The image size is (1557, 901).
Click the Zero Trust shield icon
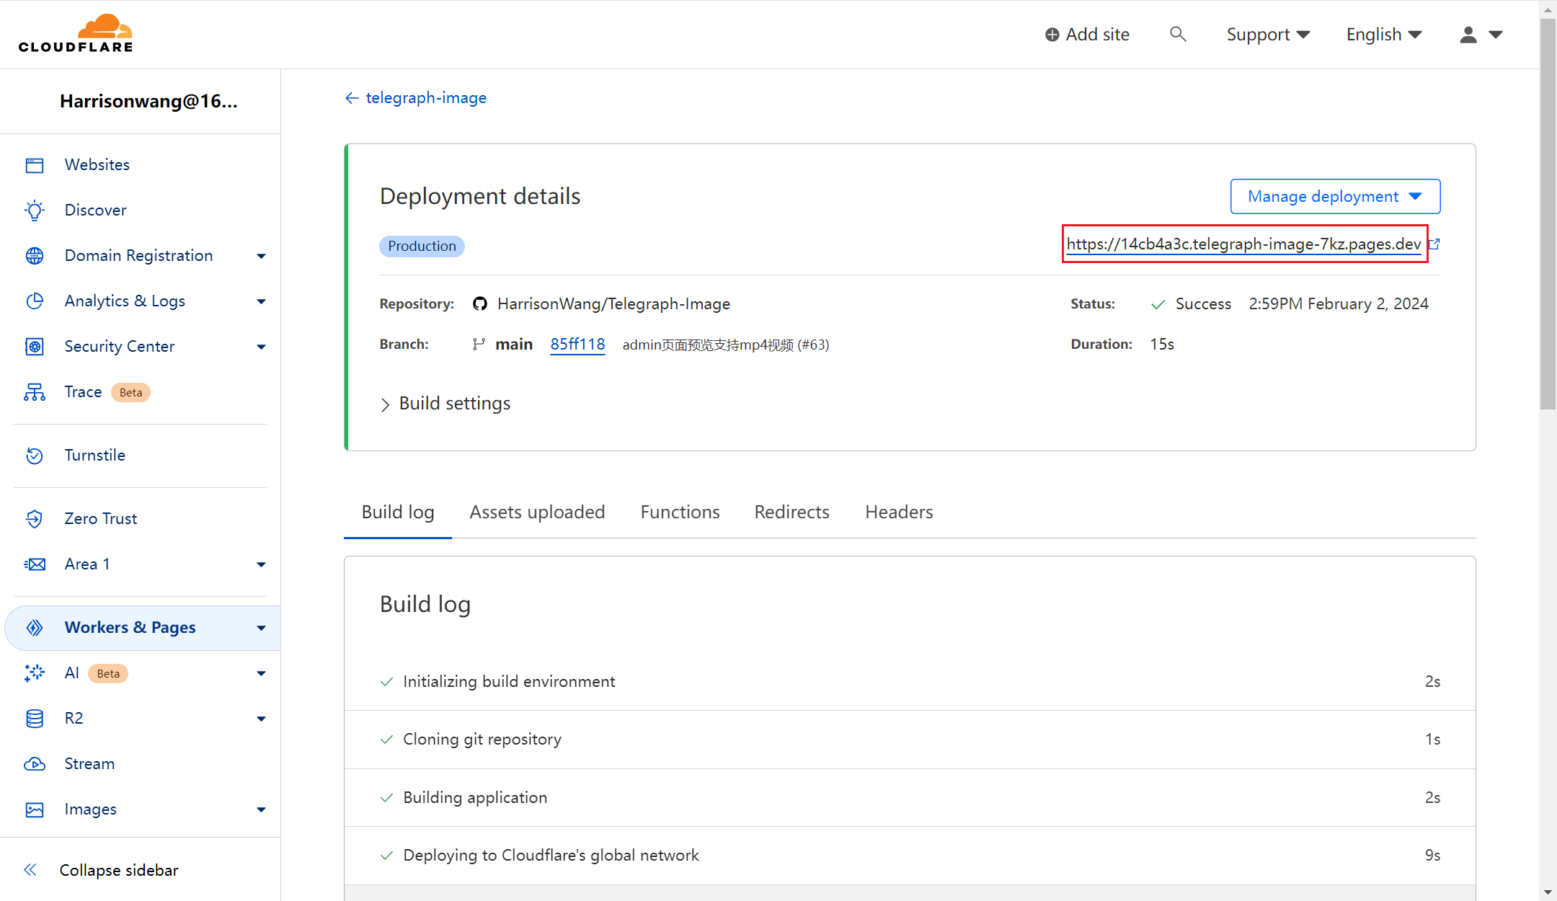(x=34, y=519)
